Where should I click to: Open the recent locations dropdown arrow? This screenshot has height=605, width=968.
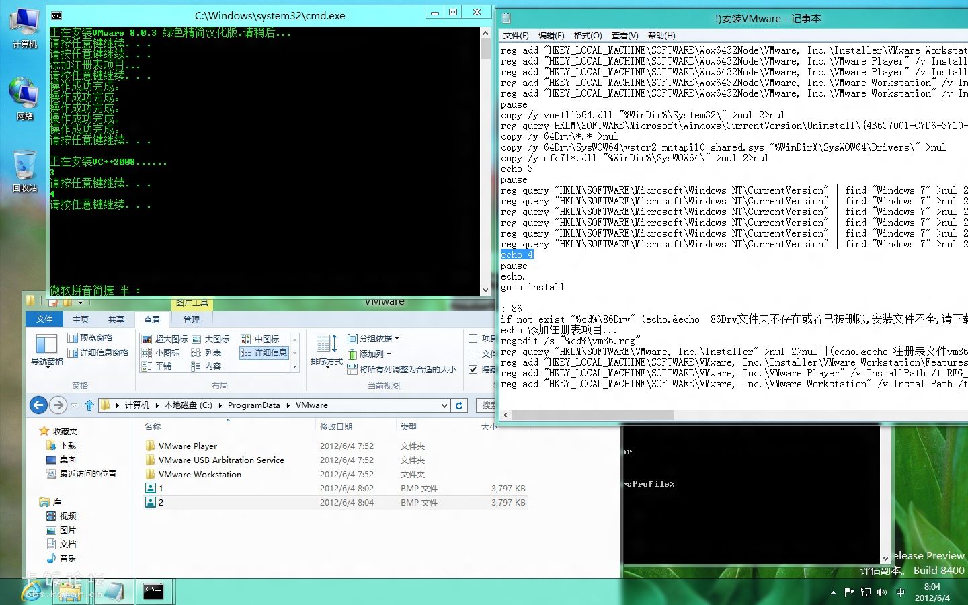(74, 405)
